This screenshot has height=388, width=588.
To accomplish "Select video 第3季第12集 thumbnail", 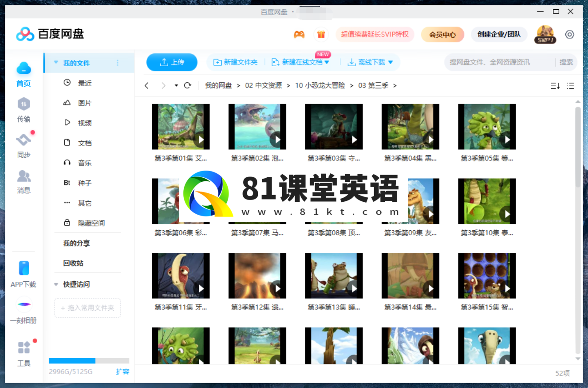I will [257, 276].
